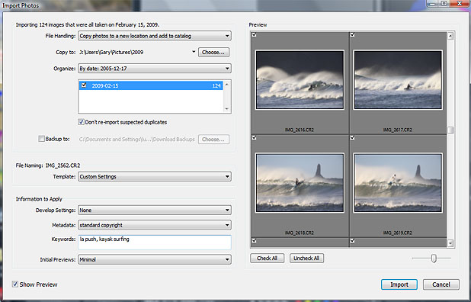Select the IMG_2619.CR2 thumbnail

pos(398,183)
